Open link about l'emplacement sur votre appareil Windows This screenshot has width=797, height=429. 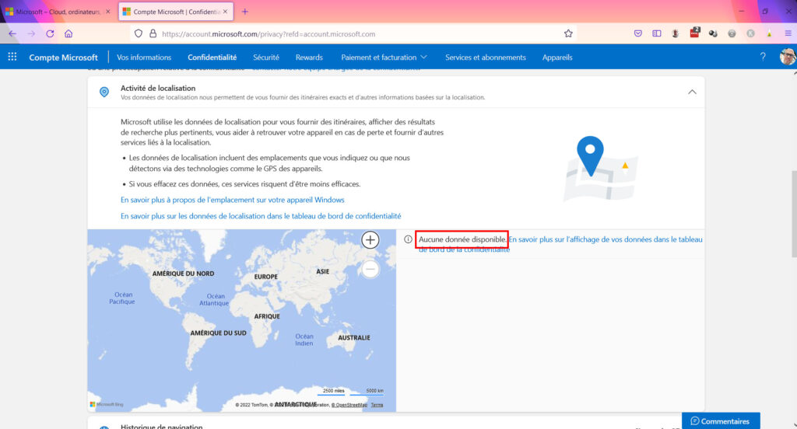[232, 200]
